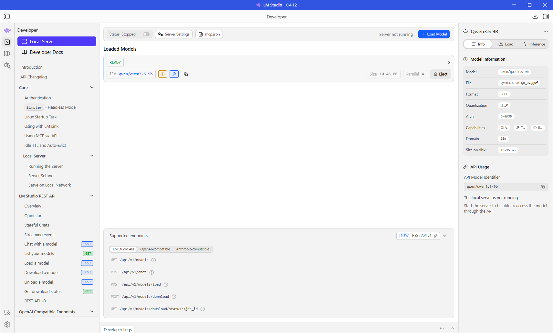Select the Developer terminal icon in sidebar
This screenshot has height=333, width=553.
tap(7, 42)
